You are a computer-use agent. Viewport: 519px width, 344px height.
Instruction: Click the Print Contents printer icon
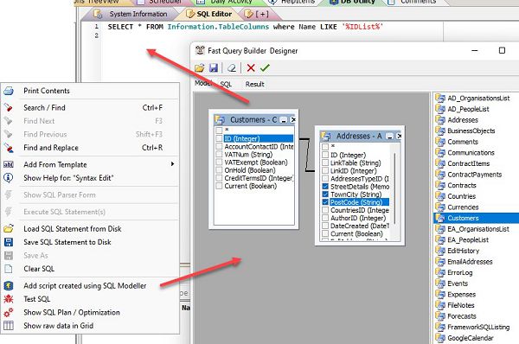click(x=9, y=91)
